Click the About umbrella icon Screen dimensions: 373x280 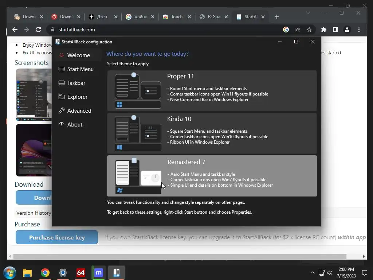[61, 124]
